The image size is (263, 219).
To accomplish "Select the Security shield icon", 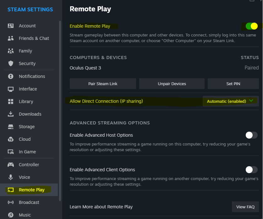I will pos(11,63).
